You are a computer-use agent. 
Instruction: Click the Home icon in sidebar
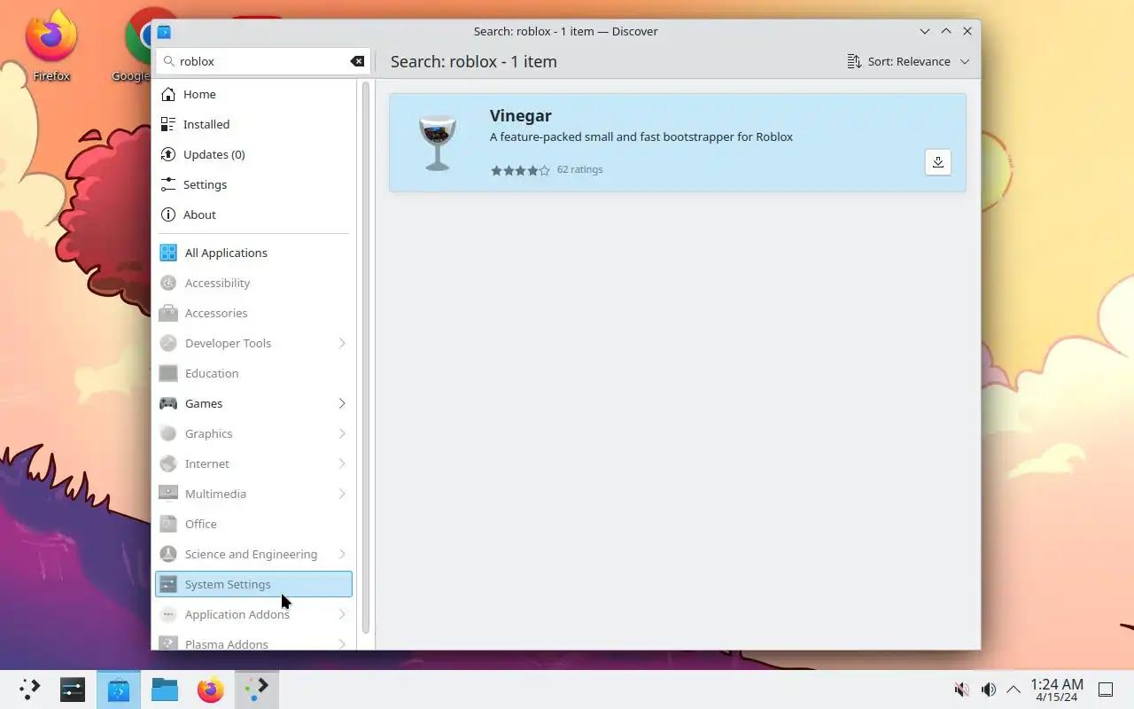coord(168,94)
